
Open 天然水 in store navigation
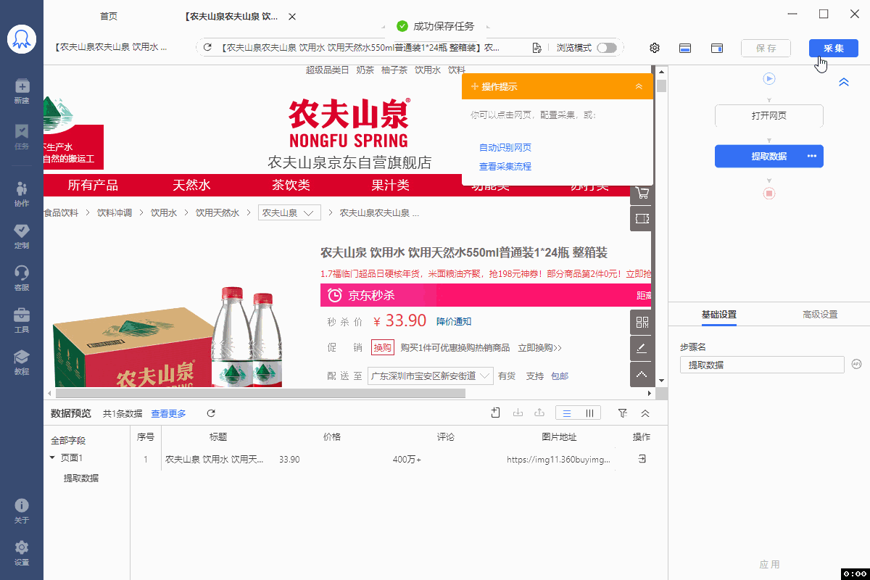[x=191, y=185]
